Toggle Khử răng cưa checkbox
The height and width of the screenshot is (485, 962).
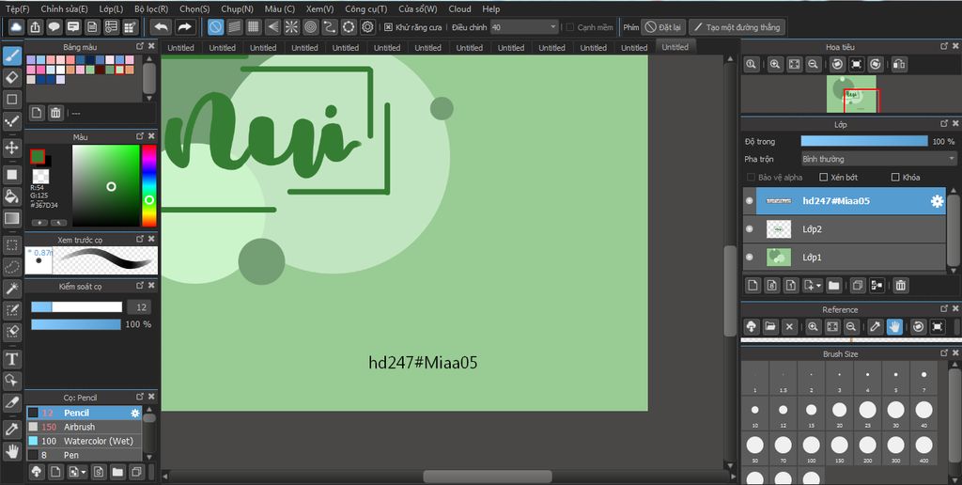388,27
